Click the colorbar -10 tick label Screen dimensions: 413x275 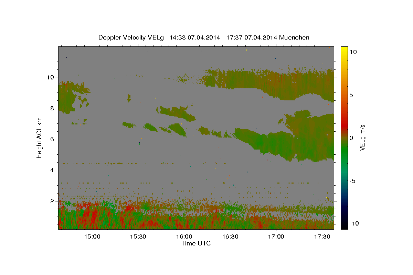click(x=353, y=223)
